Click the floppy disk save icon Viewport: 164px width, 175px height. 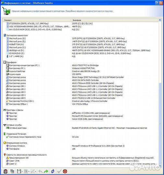[x=19, y=171]
